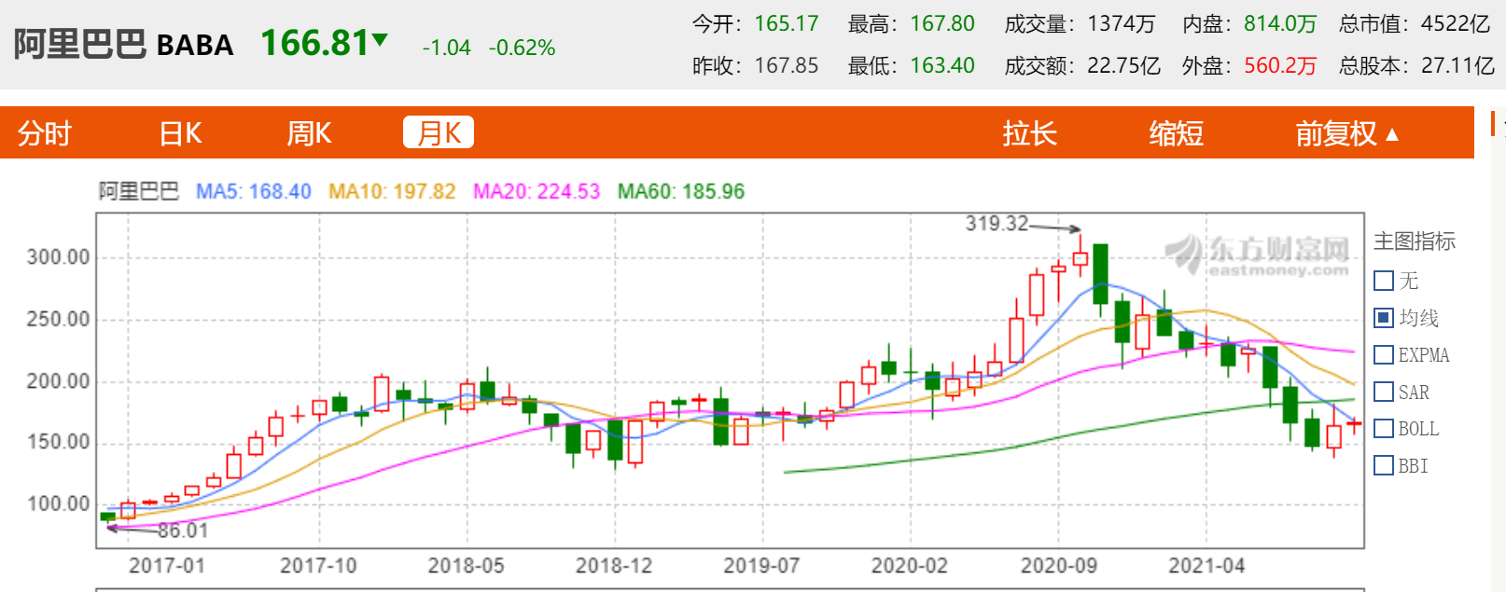
Task: Click the 250.00 price axis label
Action: [x=58, y=319]
